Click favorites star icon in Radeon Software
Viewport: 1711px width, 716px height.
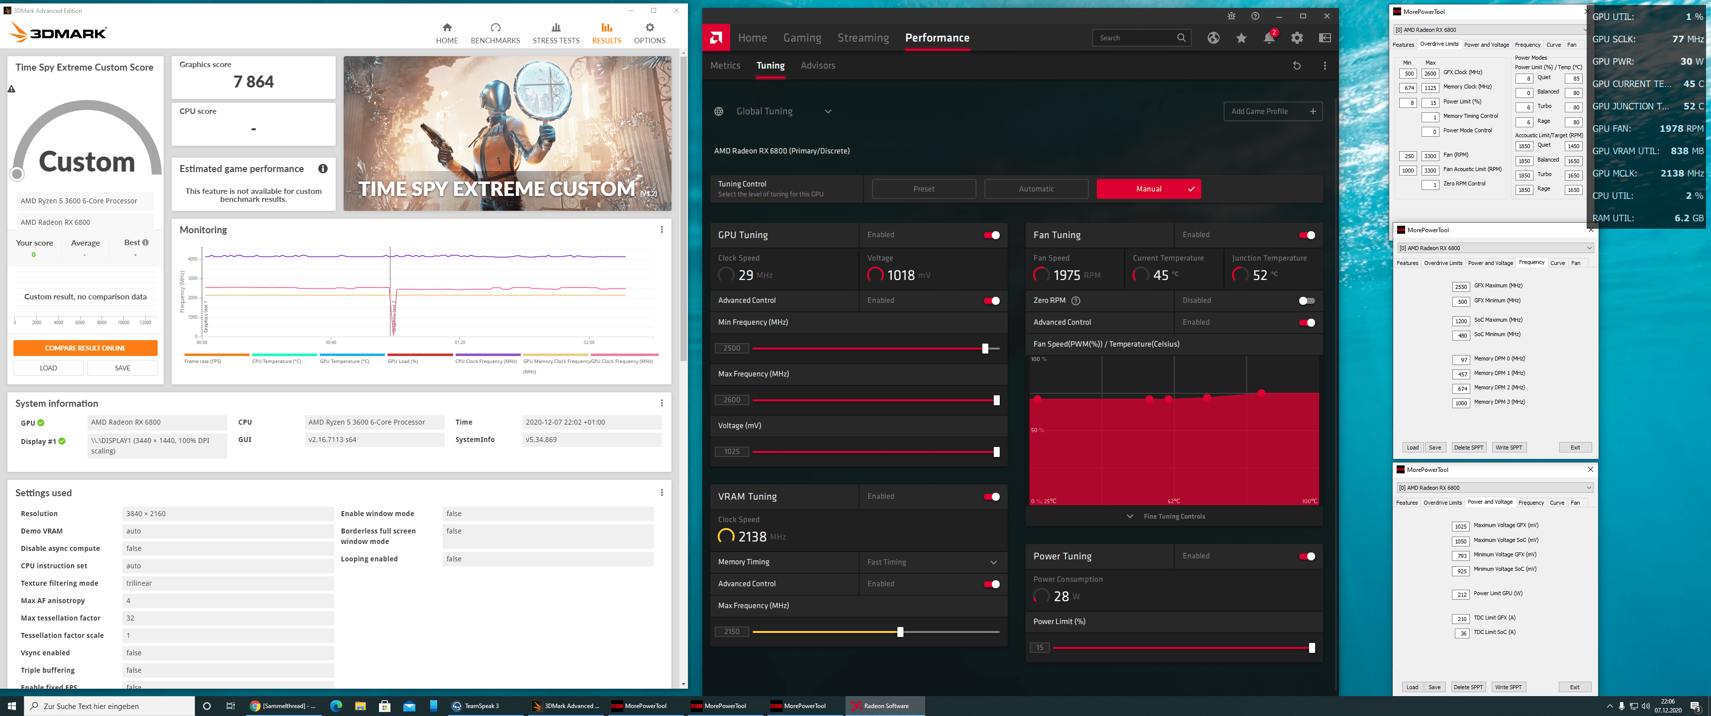(x=1241, y=38)
